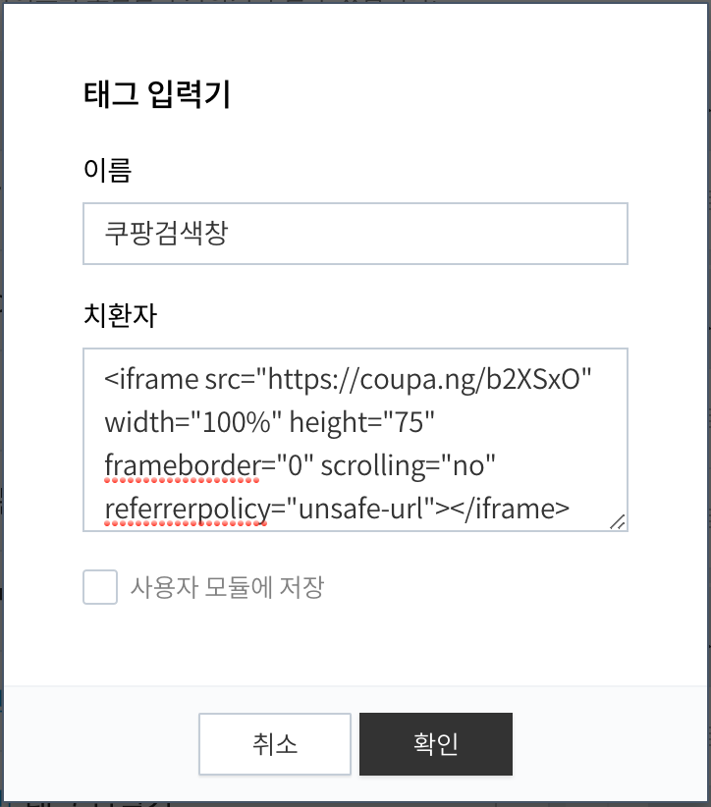
Task: Click the textarea resize handle corner
Action: point(618,521)
